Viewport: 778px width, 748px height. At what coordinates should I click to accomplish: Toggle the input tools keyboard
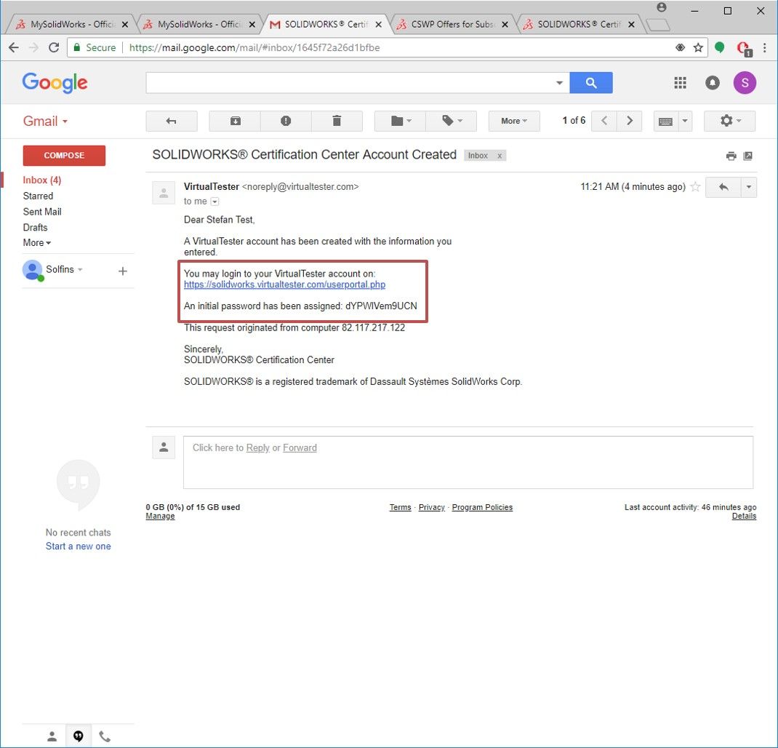(667, 121)
